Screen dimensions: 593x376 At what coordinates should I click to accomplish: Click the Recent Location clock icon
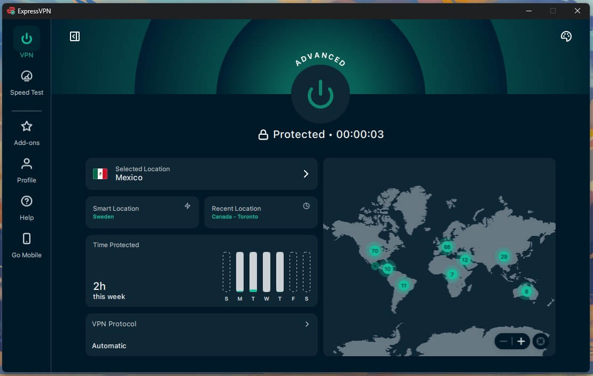pyautogui.click(x=306, y=206)
